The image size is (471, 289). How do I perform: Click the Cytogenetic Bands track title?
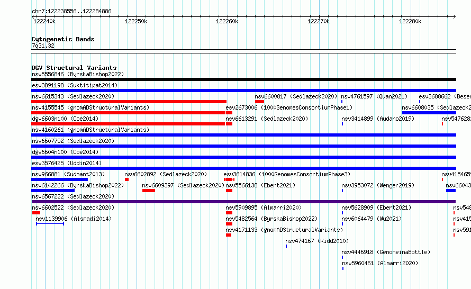[63, 39]
